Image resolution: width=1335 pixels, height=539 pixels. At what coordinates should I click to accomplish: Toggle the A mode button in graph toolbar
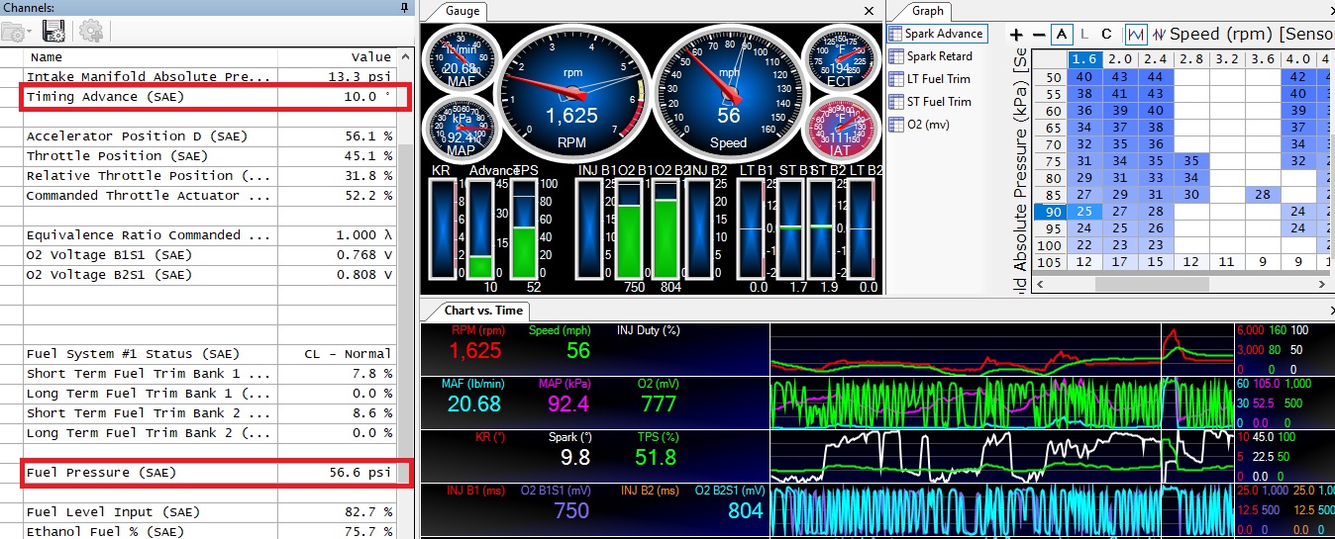[x=1062, y=35]
